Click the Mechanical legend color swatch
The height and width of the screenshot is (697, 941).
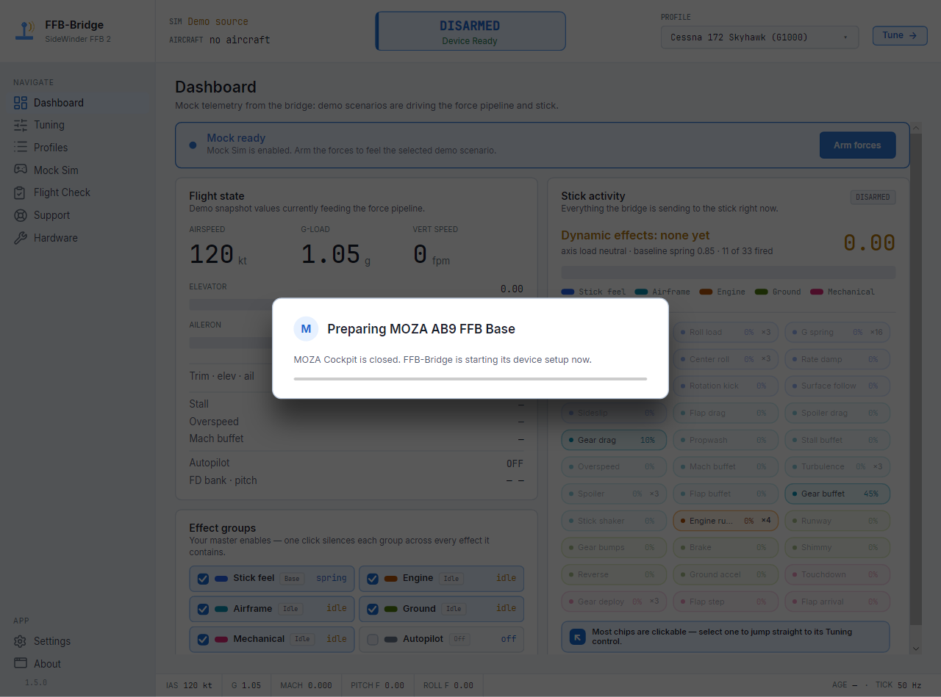816,292
